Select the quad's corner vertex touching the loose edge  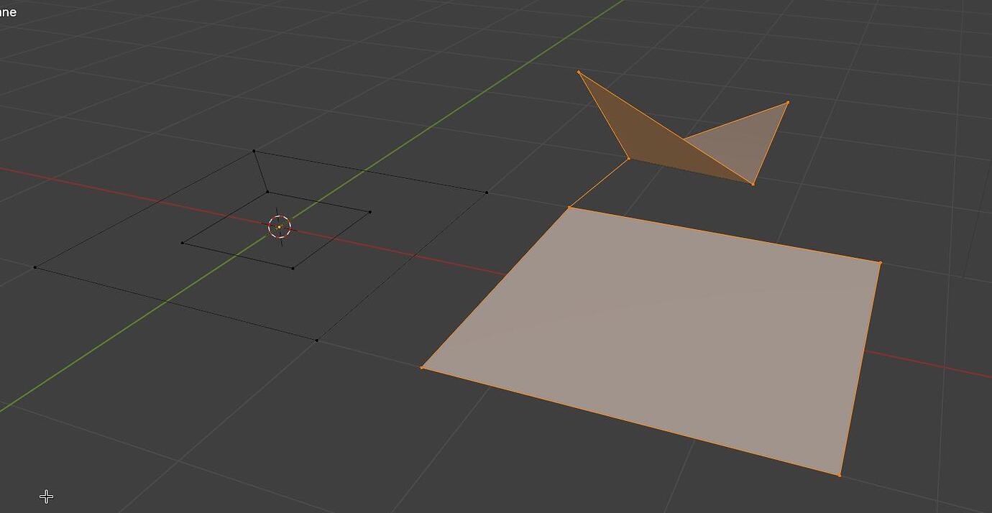pyautogui.click(x=569, y=208)
